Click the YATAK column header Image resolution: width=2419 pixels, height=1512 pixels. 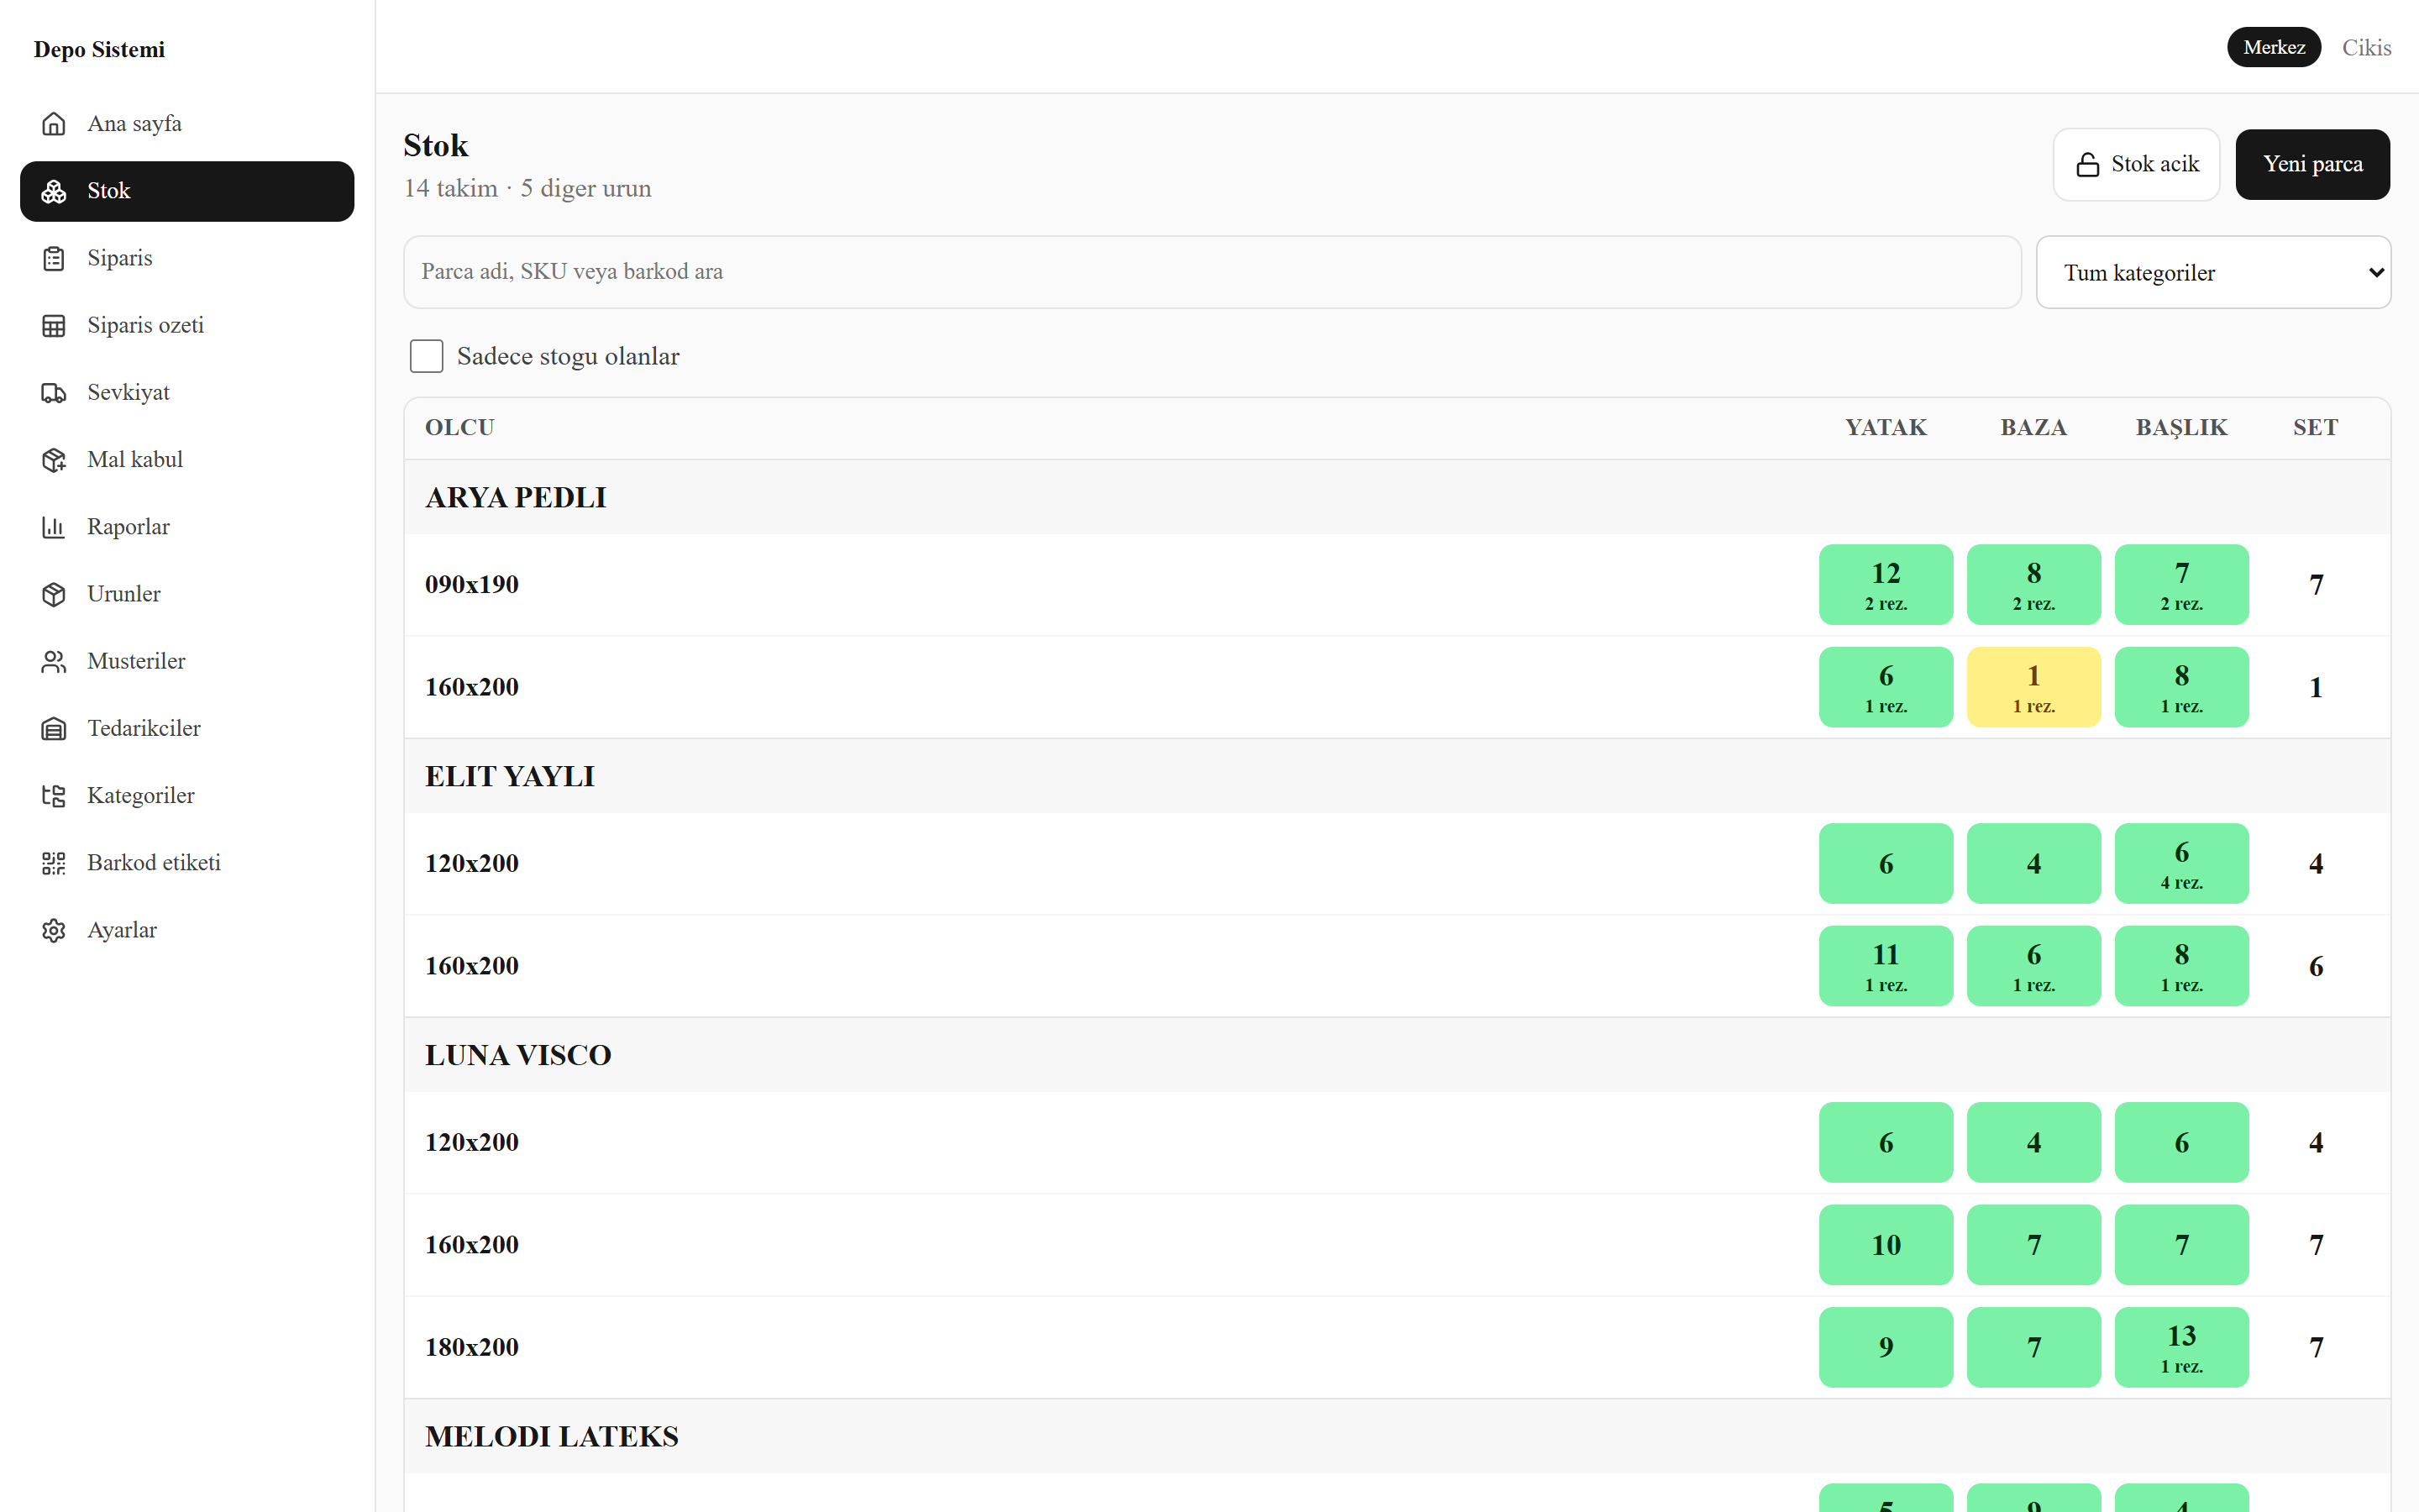pyautogui.click(x=1885, y=427)
